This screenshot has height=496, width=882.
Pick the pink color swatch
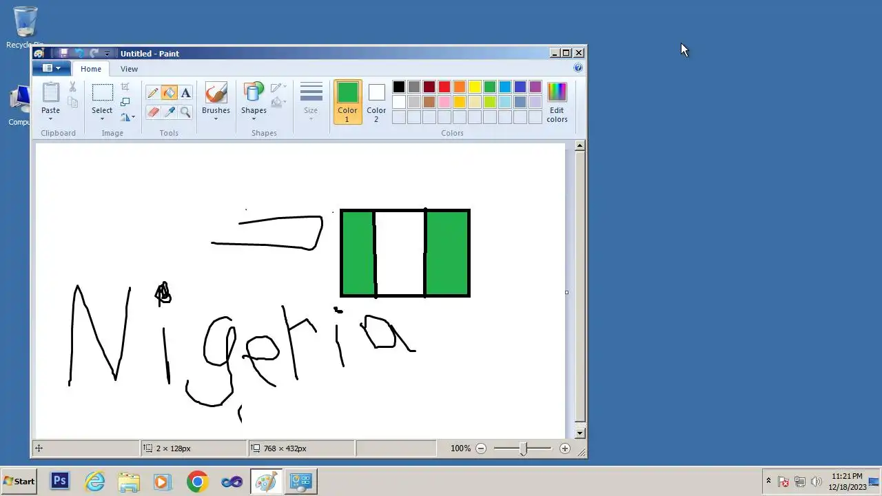coord(444,102)
